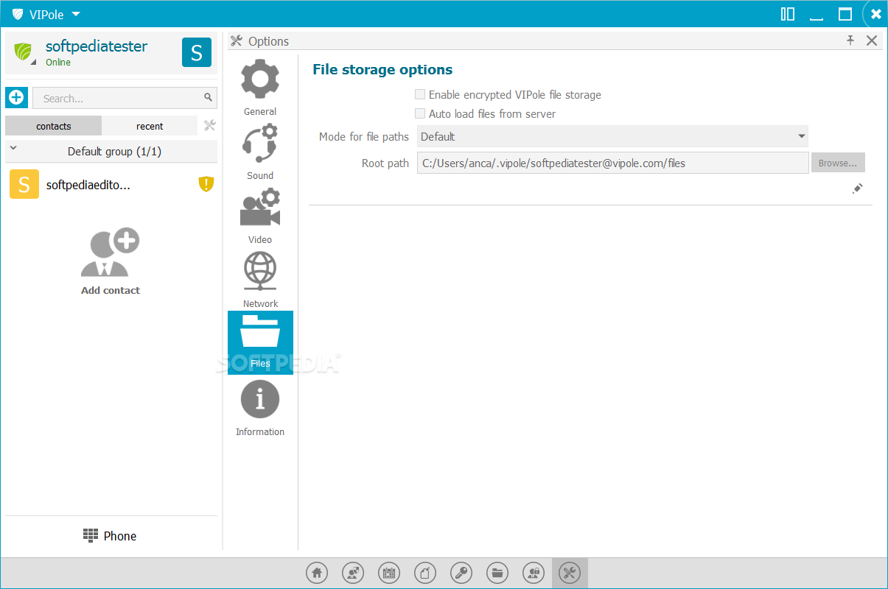Click the Add contact label
The height and width of the screenshot is (589, 888).
coord(111,290)
